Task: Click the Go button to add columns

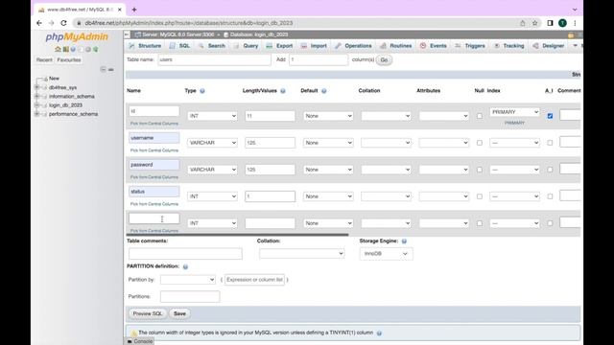Action: (384, 59)
